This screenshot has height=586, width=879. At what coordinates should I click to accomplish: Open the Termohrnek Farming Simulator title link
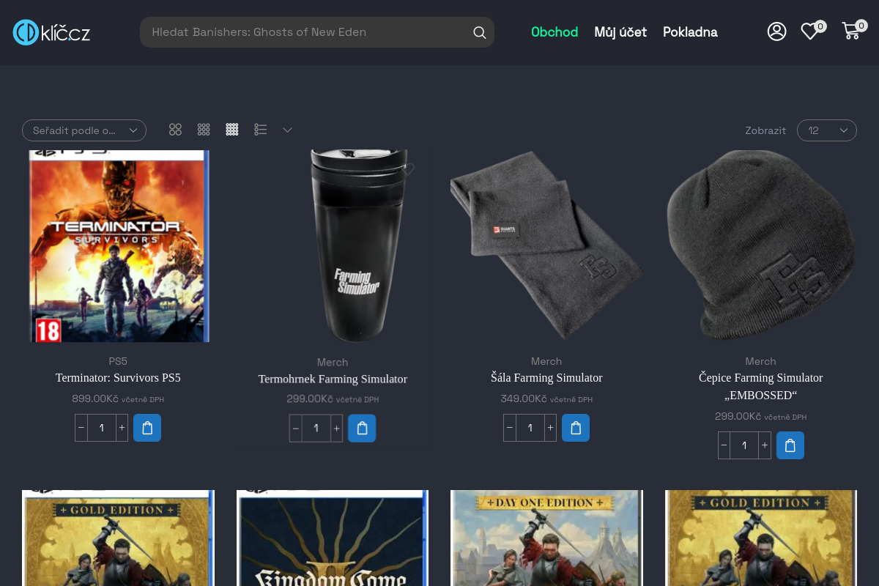click(333, 379)
